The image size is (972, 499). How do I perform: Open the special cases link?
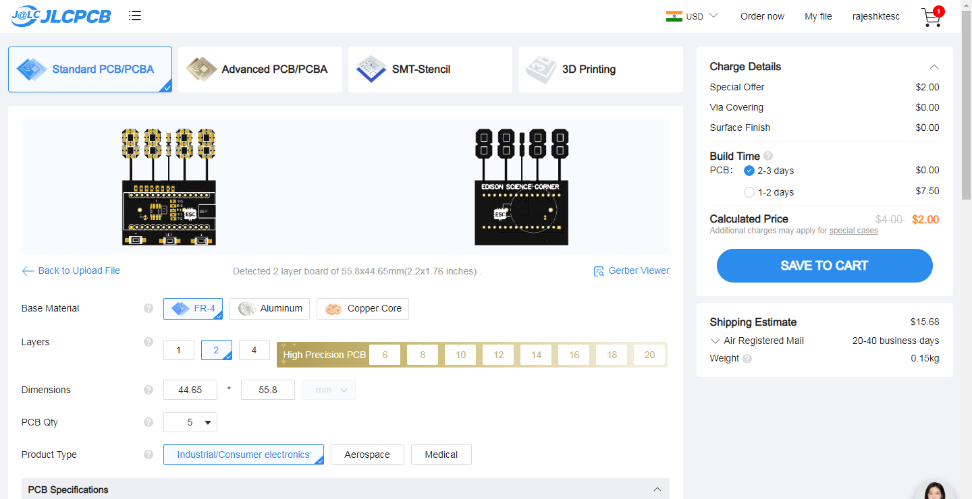(x=854, y=231)
